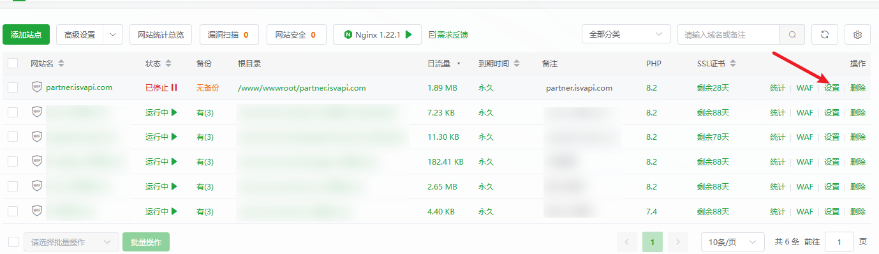The height and width of the screenshot is (254, 879).
Task: Go to previous page arrow
Action: point(627,242)
